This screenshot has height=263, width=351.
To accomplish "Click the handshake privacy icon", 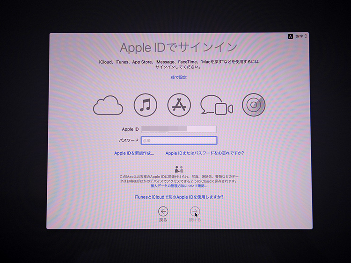I will click(179, 170).
